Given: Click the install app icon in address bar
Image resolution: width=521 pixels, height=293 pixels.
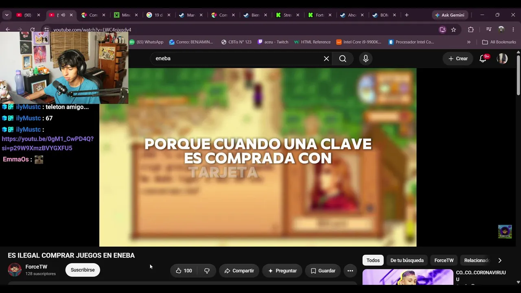Looking at the screenshot, I should 442,29.
